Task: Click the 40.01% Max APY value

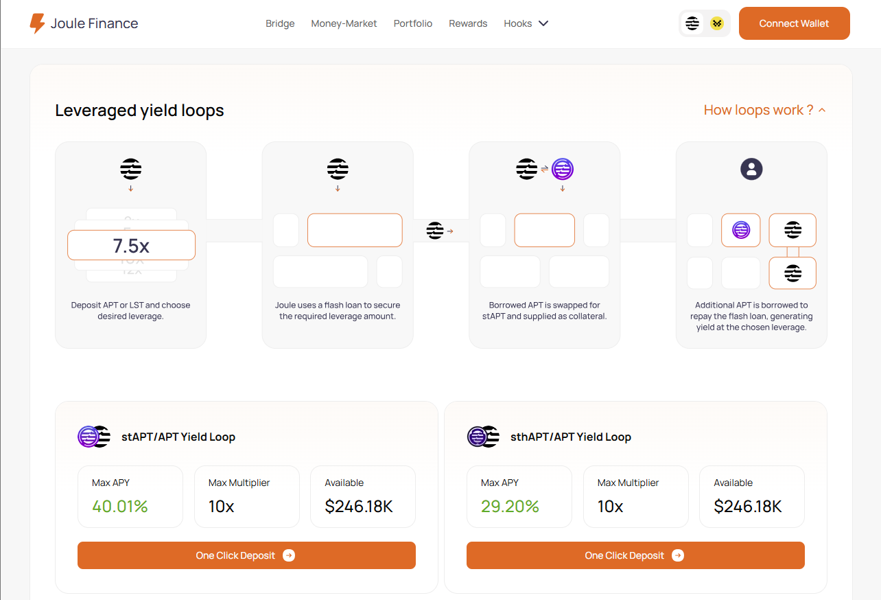Action: click(x=120, y=507)
